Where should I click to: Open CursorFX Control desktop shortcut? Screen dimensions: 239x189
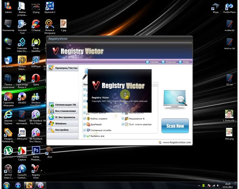[22, 171]
